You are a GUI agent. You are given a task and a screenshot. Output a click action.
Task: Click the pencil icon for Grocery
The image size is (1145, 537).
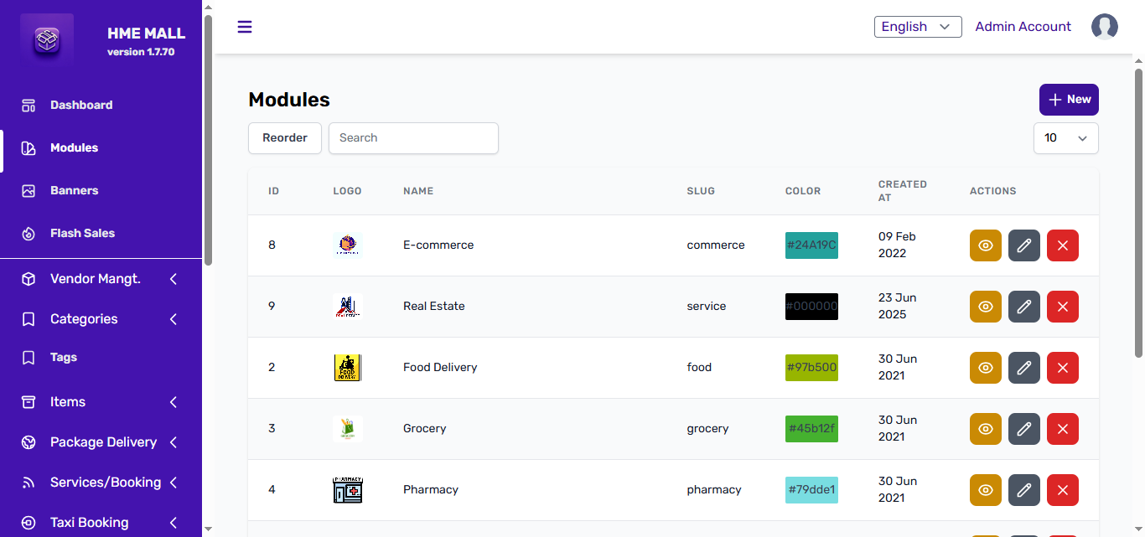click(1023, 429)
